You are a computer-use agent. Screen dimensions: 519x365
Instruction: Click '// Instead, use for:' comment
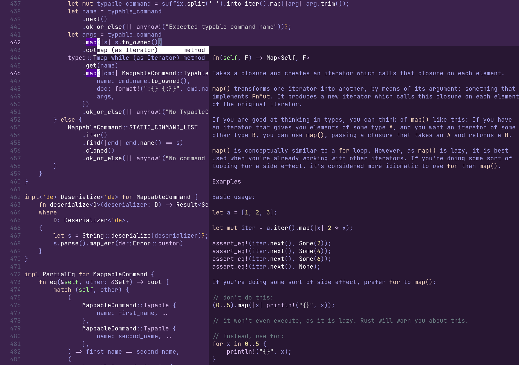248,336
